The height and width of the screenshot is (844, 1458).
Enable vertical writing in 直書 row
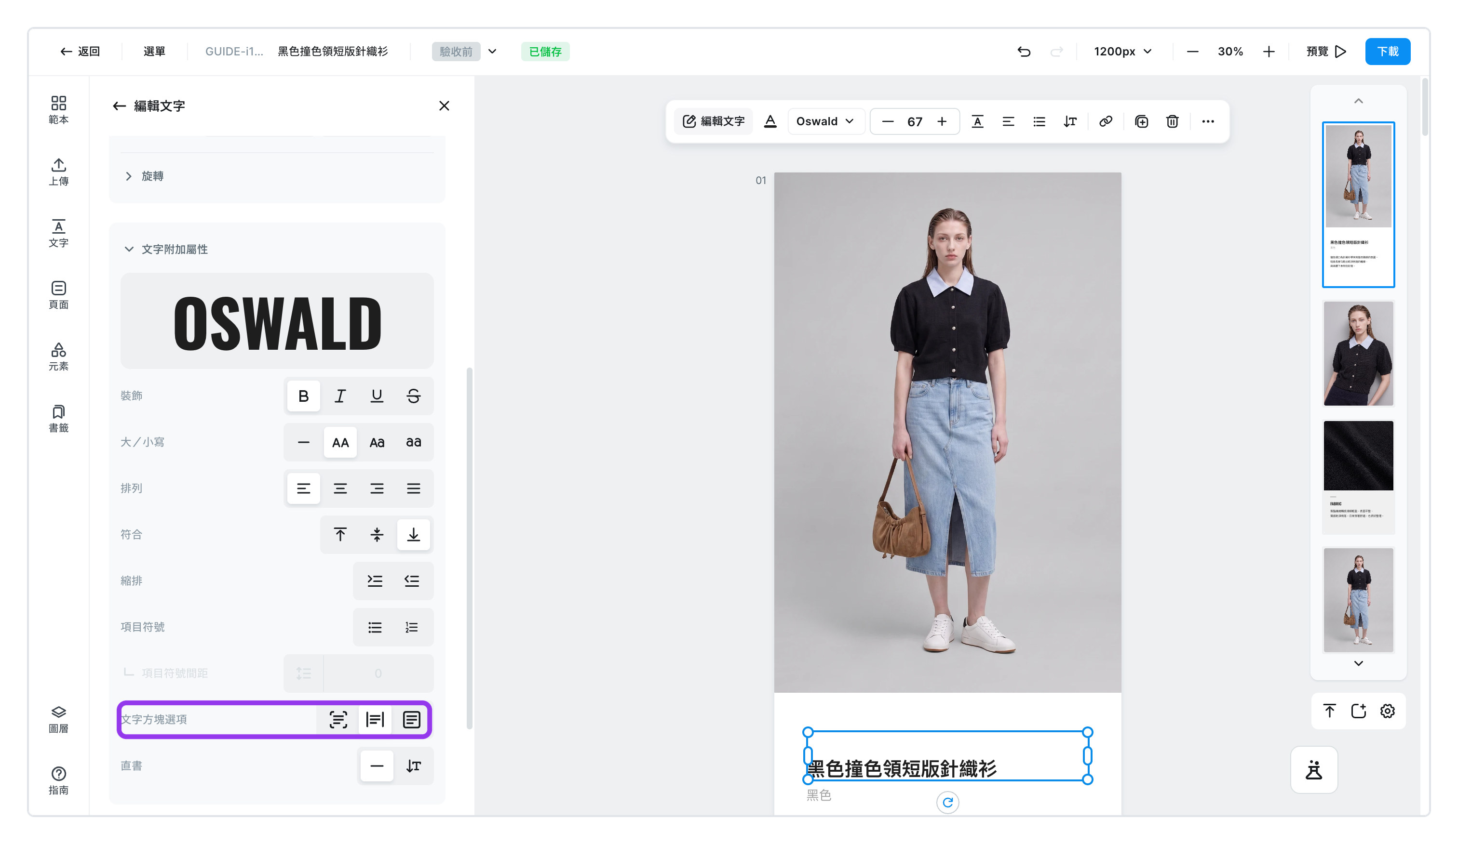coord(413,766)
